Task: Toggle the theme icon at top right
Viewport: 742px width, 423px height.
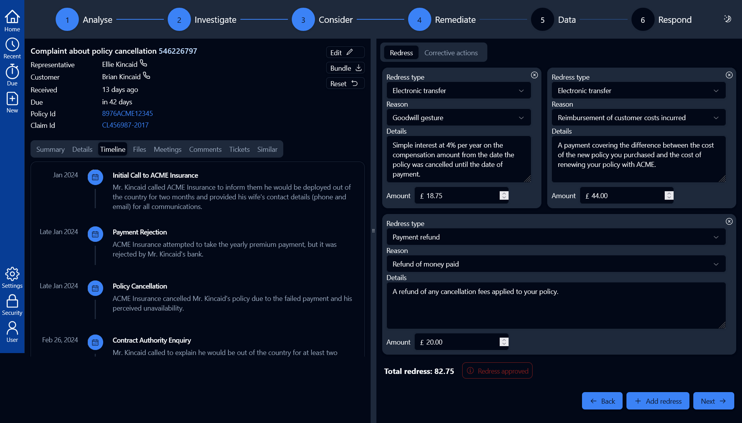Action: pos(727,19)
